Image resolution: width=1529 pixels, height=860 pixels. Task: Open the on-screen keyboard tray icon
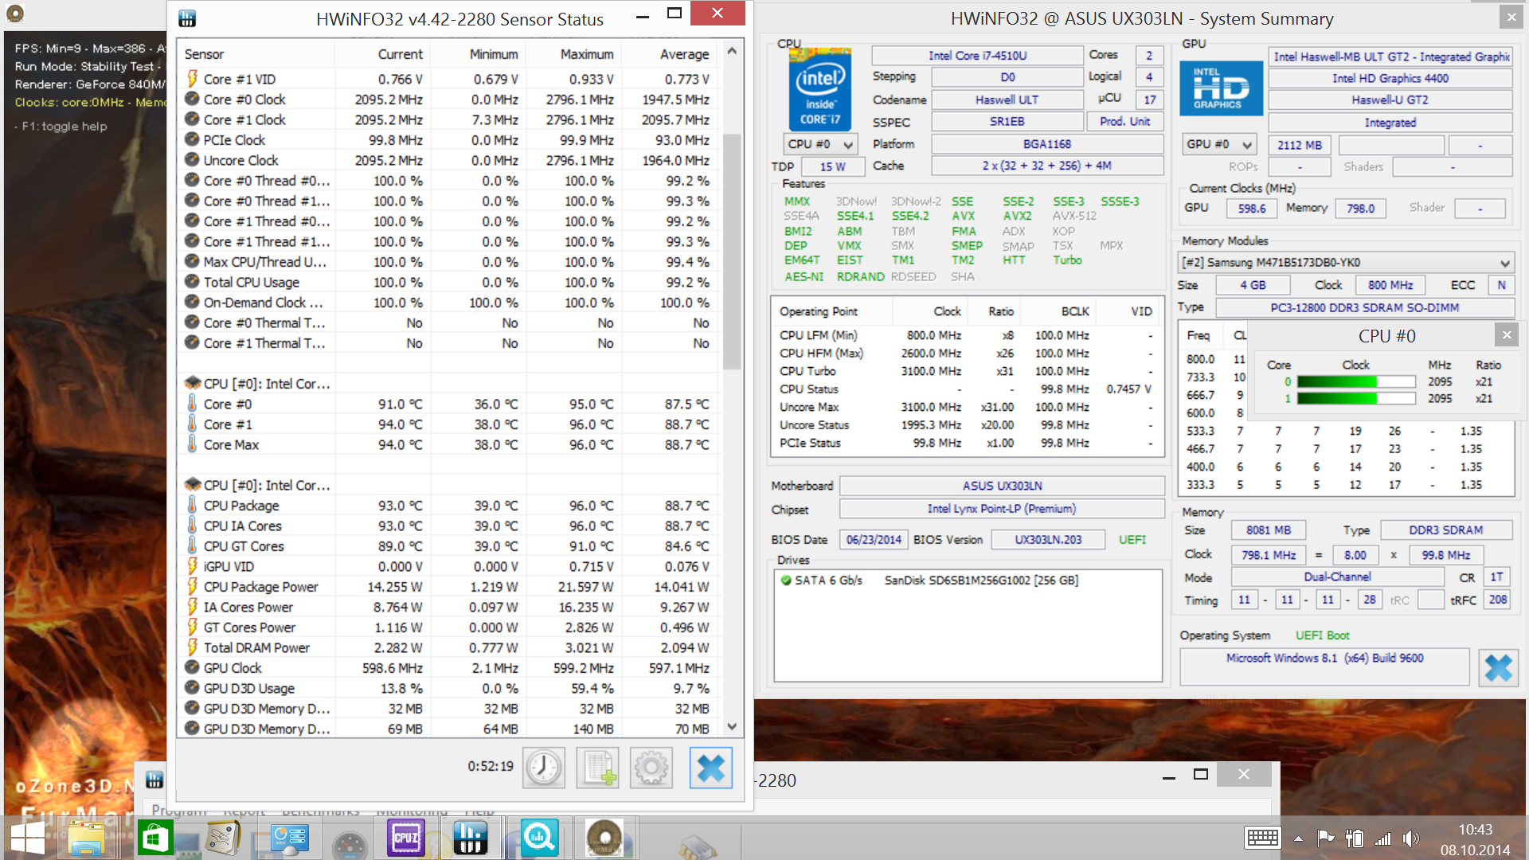coord(1262,838)
